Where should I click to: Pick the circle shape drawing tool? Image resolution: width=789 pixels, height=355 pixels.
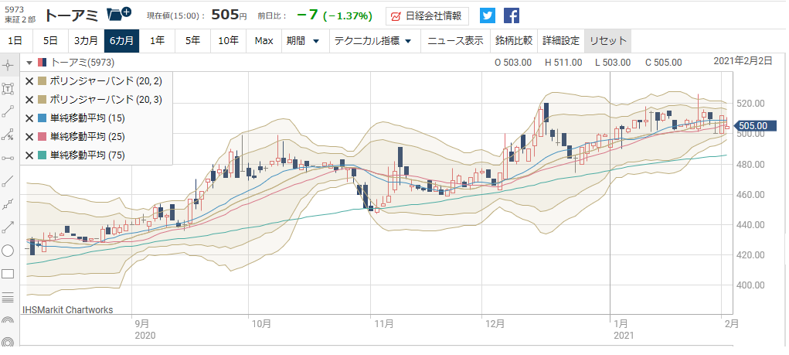pyautogui.click(x=9, y=250)
